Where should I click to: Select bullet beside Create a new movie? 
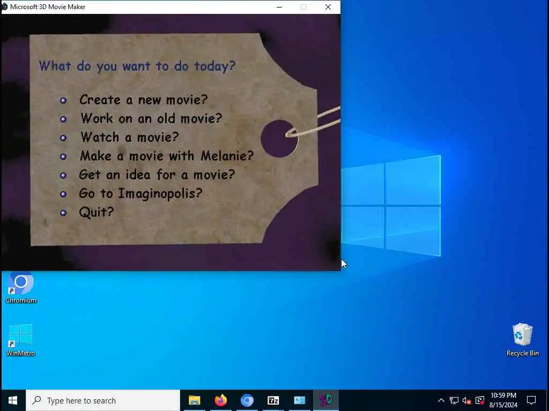click(63, 101)
